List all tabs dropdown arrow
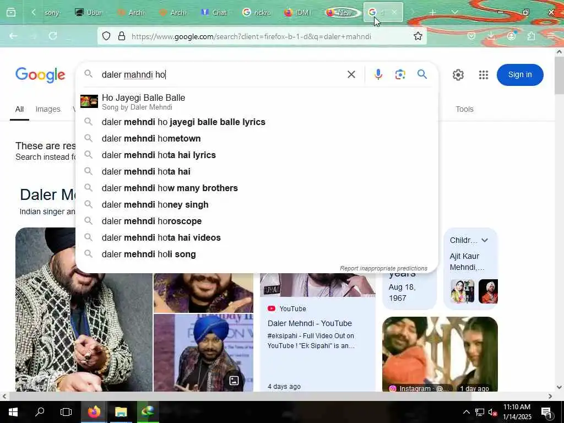This screenshot has height=423, width=564. pos(454,12)
